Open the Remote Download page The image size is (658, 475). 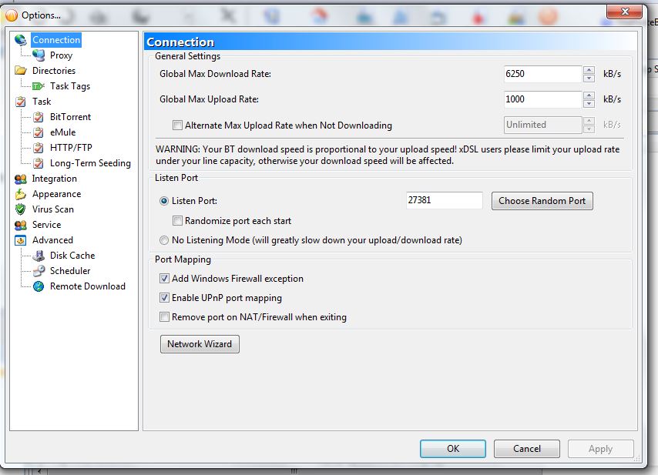(x=87, y=286)
